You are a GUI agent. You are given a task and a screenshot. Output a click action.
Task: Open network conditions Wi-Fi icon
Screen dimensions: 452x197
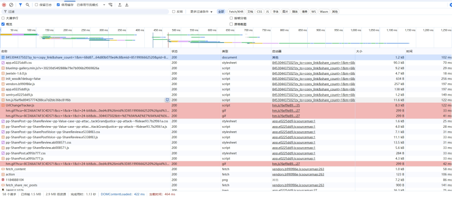tap(110, 4)
